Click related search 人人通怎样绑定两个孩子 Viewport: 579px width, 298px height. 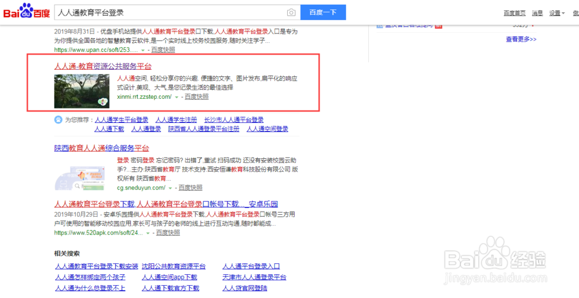(x=90, y=277)
